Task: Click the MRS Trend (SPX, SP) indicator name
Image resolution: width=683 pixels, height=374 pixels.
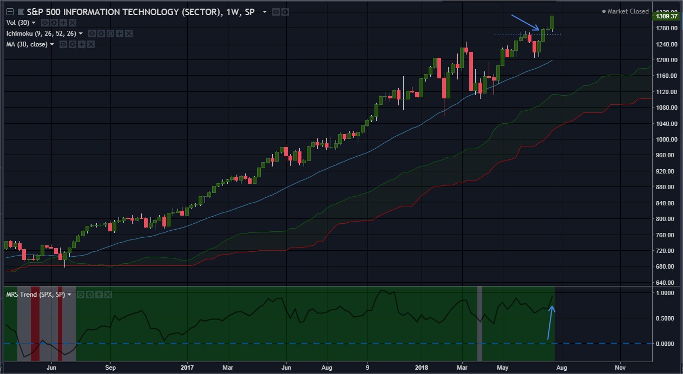Action: [x=35, y=295]
